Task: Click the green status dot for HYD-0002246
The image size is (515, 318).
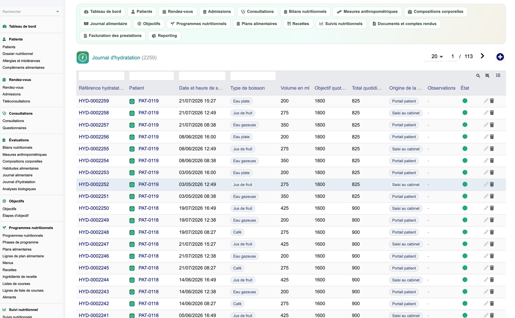Action: click(x=465, y=256)
